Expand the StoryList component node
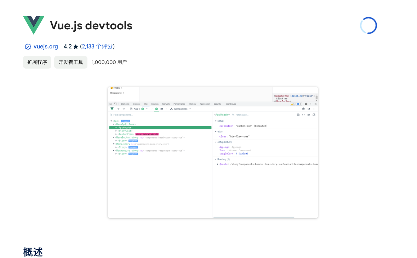 pos(116,131)
